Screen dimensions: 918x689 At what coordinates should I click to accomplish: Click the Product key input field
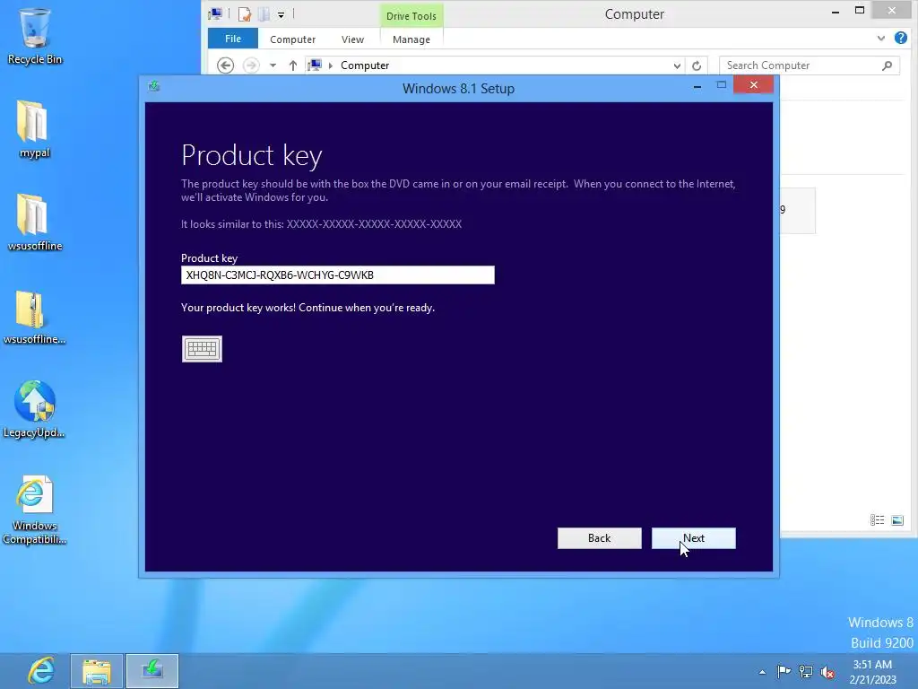point(338,275)
